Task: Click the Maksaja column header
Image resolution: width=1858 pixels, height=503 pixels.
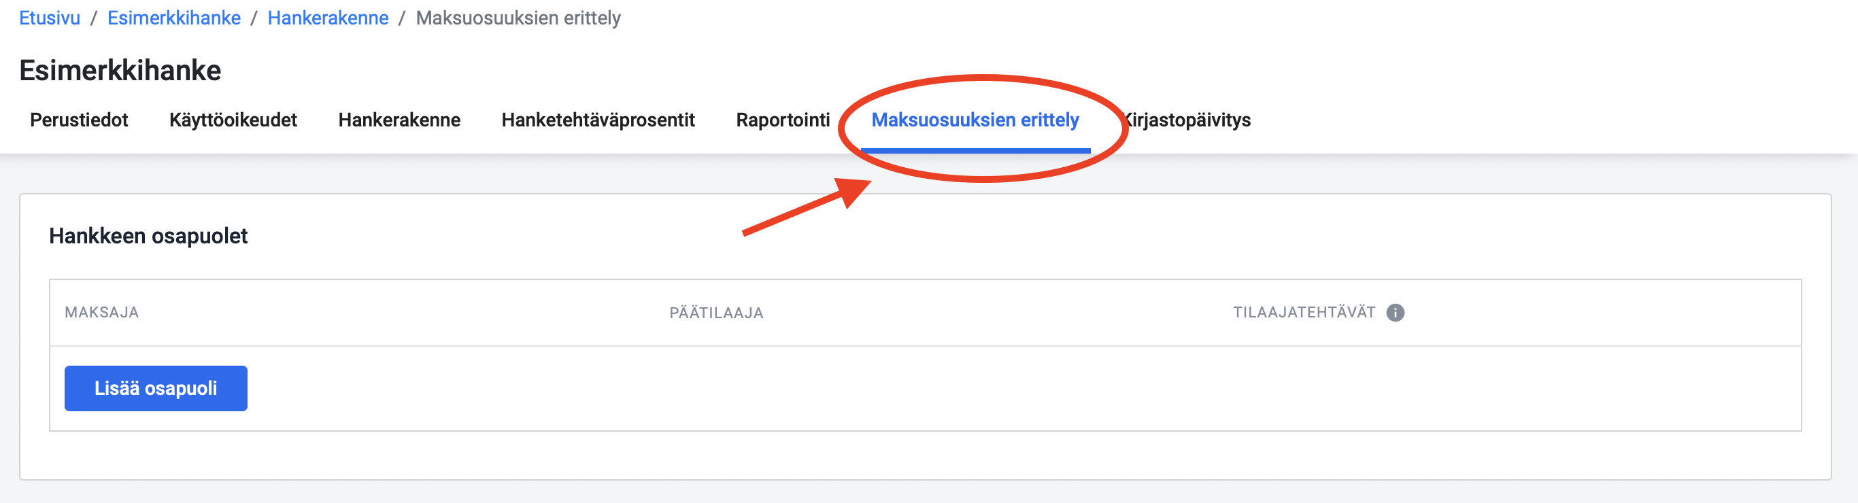Action: point(102,312)
